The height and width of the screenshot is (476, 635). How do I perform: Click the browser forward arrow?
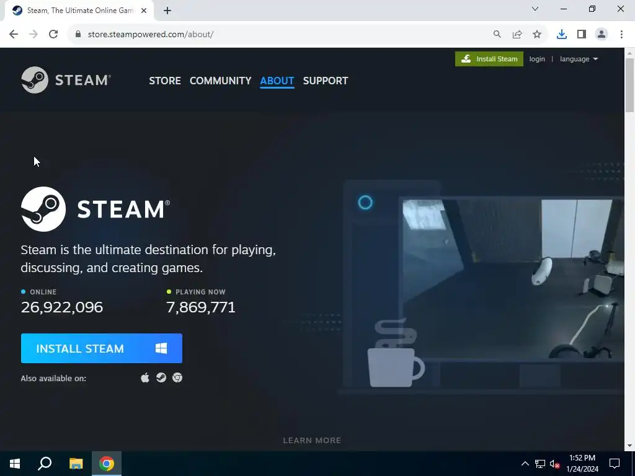point(33,35)
